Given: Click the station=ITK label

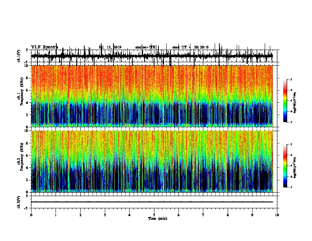Looking at the screenshot, I should 145,47.
